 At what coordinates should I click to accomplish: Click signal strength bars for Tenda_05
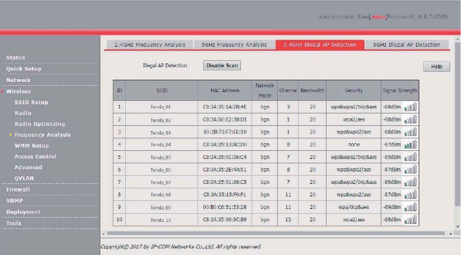pyautogui.click(x=411, y=157)
